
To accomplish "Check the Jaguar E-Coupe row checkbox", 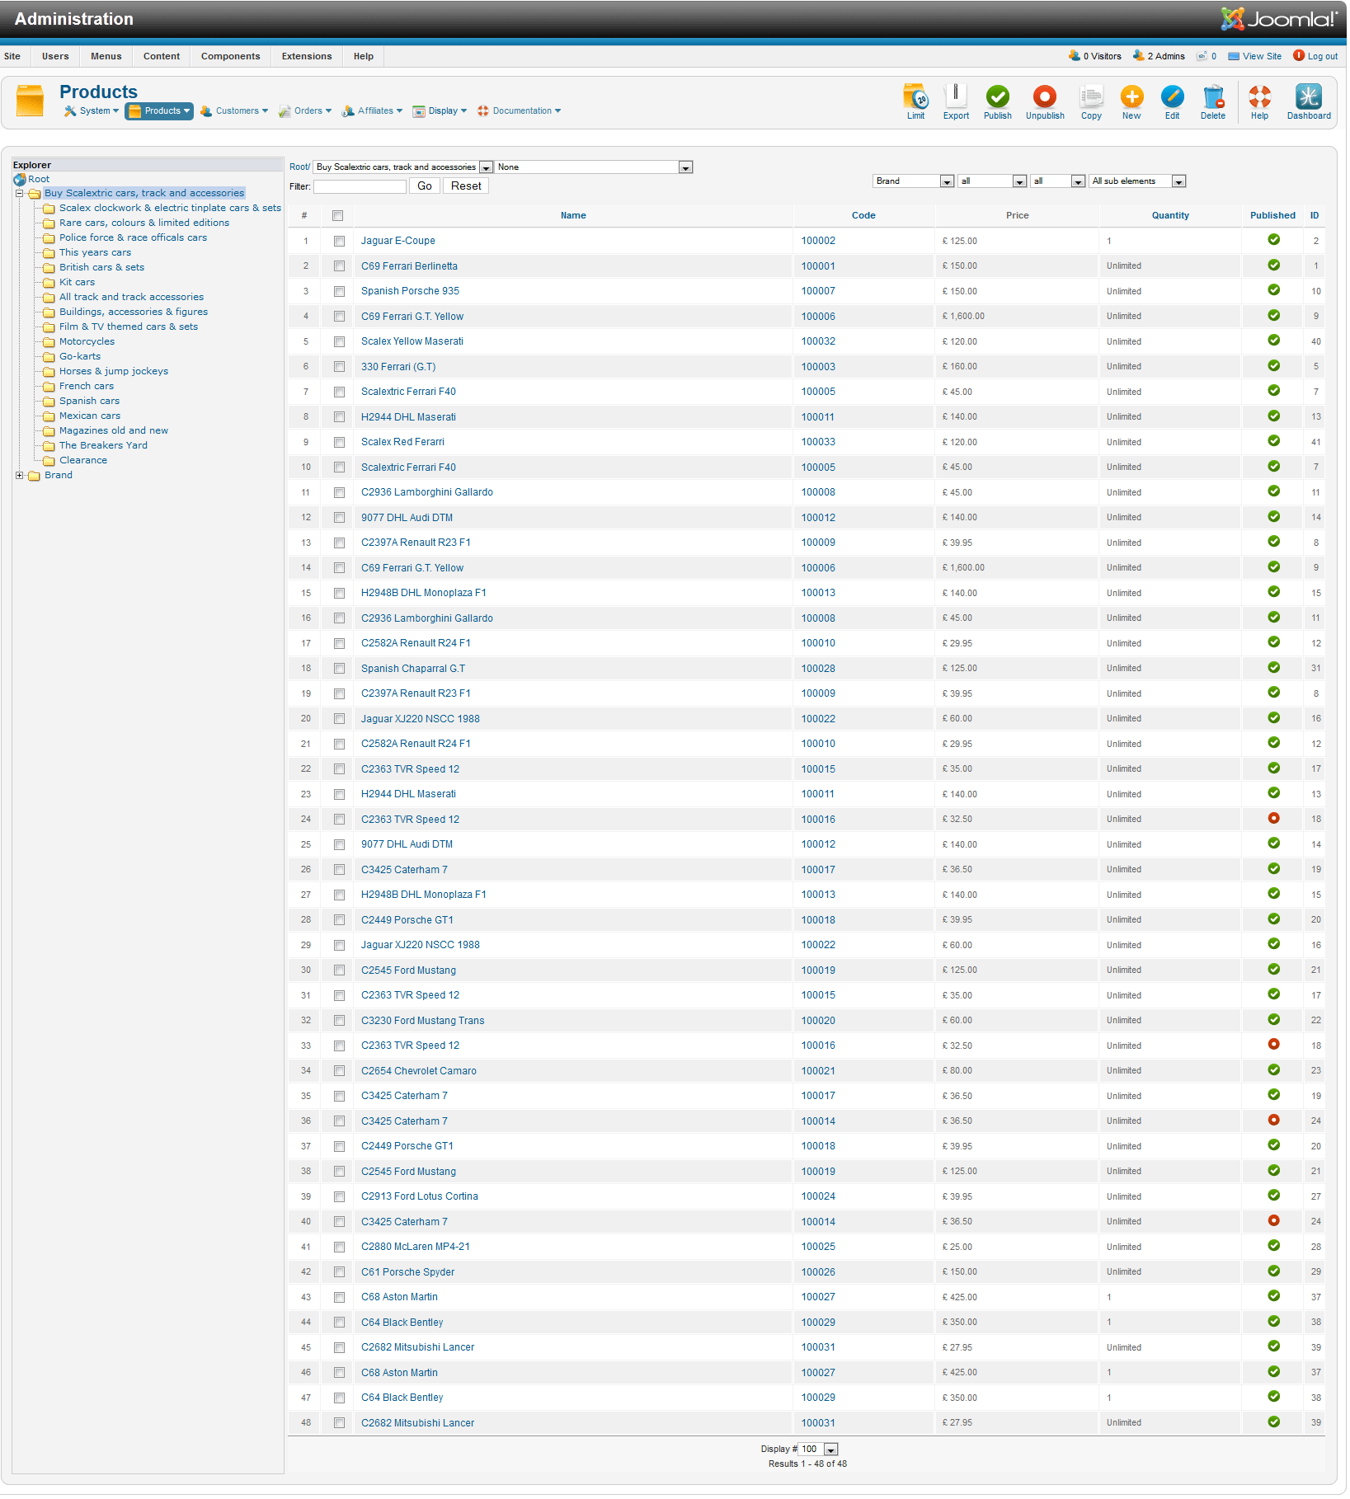I will (339, 242).
